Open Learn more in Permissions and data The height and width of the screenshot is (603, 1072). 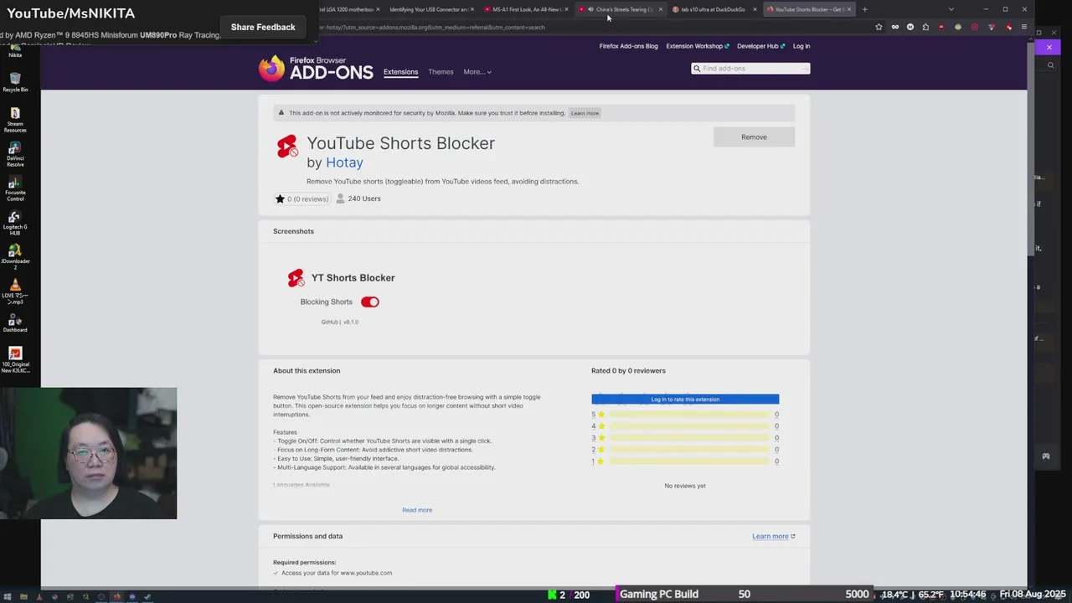(773, 536)
